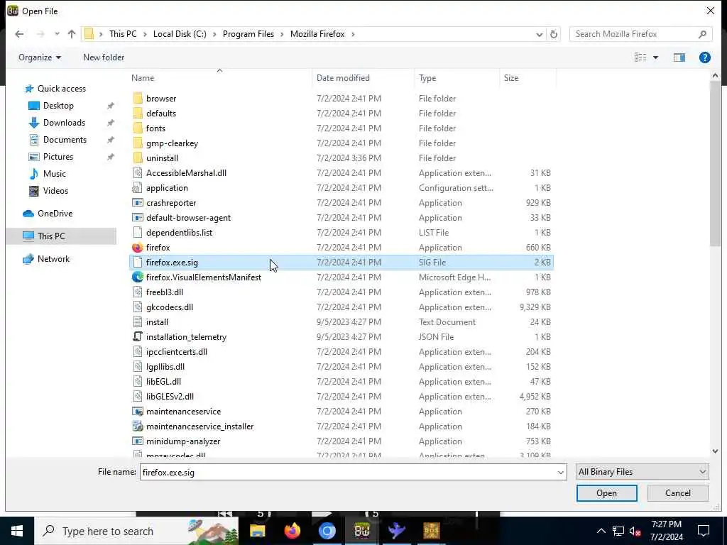
Task: Open the DOS app taskbar icon
Action: tap(431, 531)
